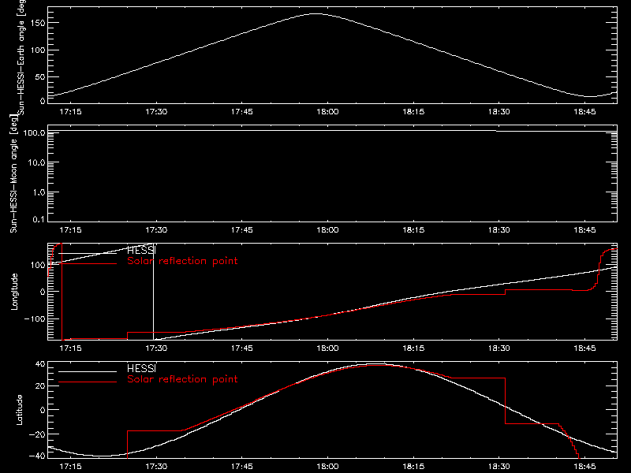Viewport: 631px width, 473px height.
Task: Click 17:45 time label under Longitude plot
Action: click(x=242, y=348)
